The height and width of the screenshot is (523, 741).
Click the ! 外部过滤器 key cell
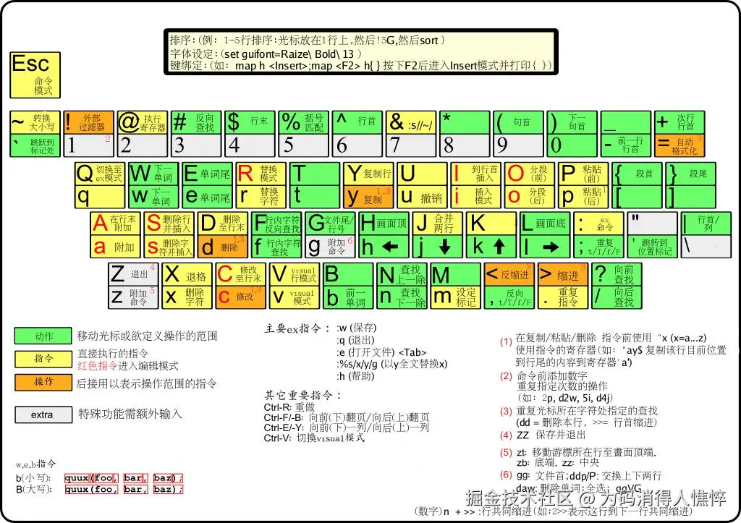coord(89,122)
